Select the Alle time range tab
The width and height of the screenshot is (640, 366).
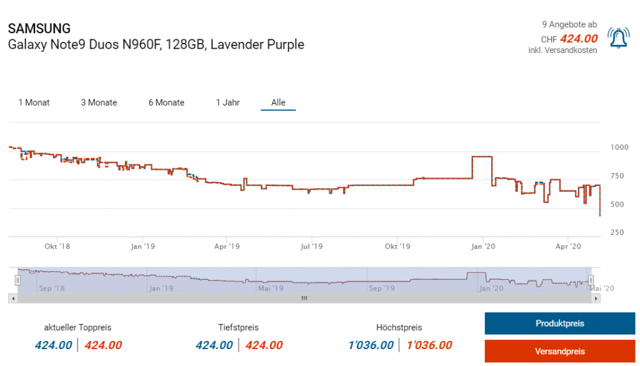pyautogui.click(x=278, y=102)
